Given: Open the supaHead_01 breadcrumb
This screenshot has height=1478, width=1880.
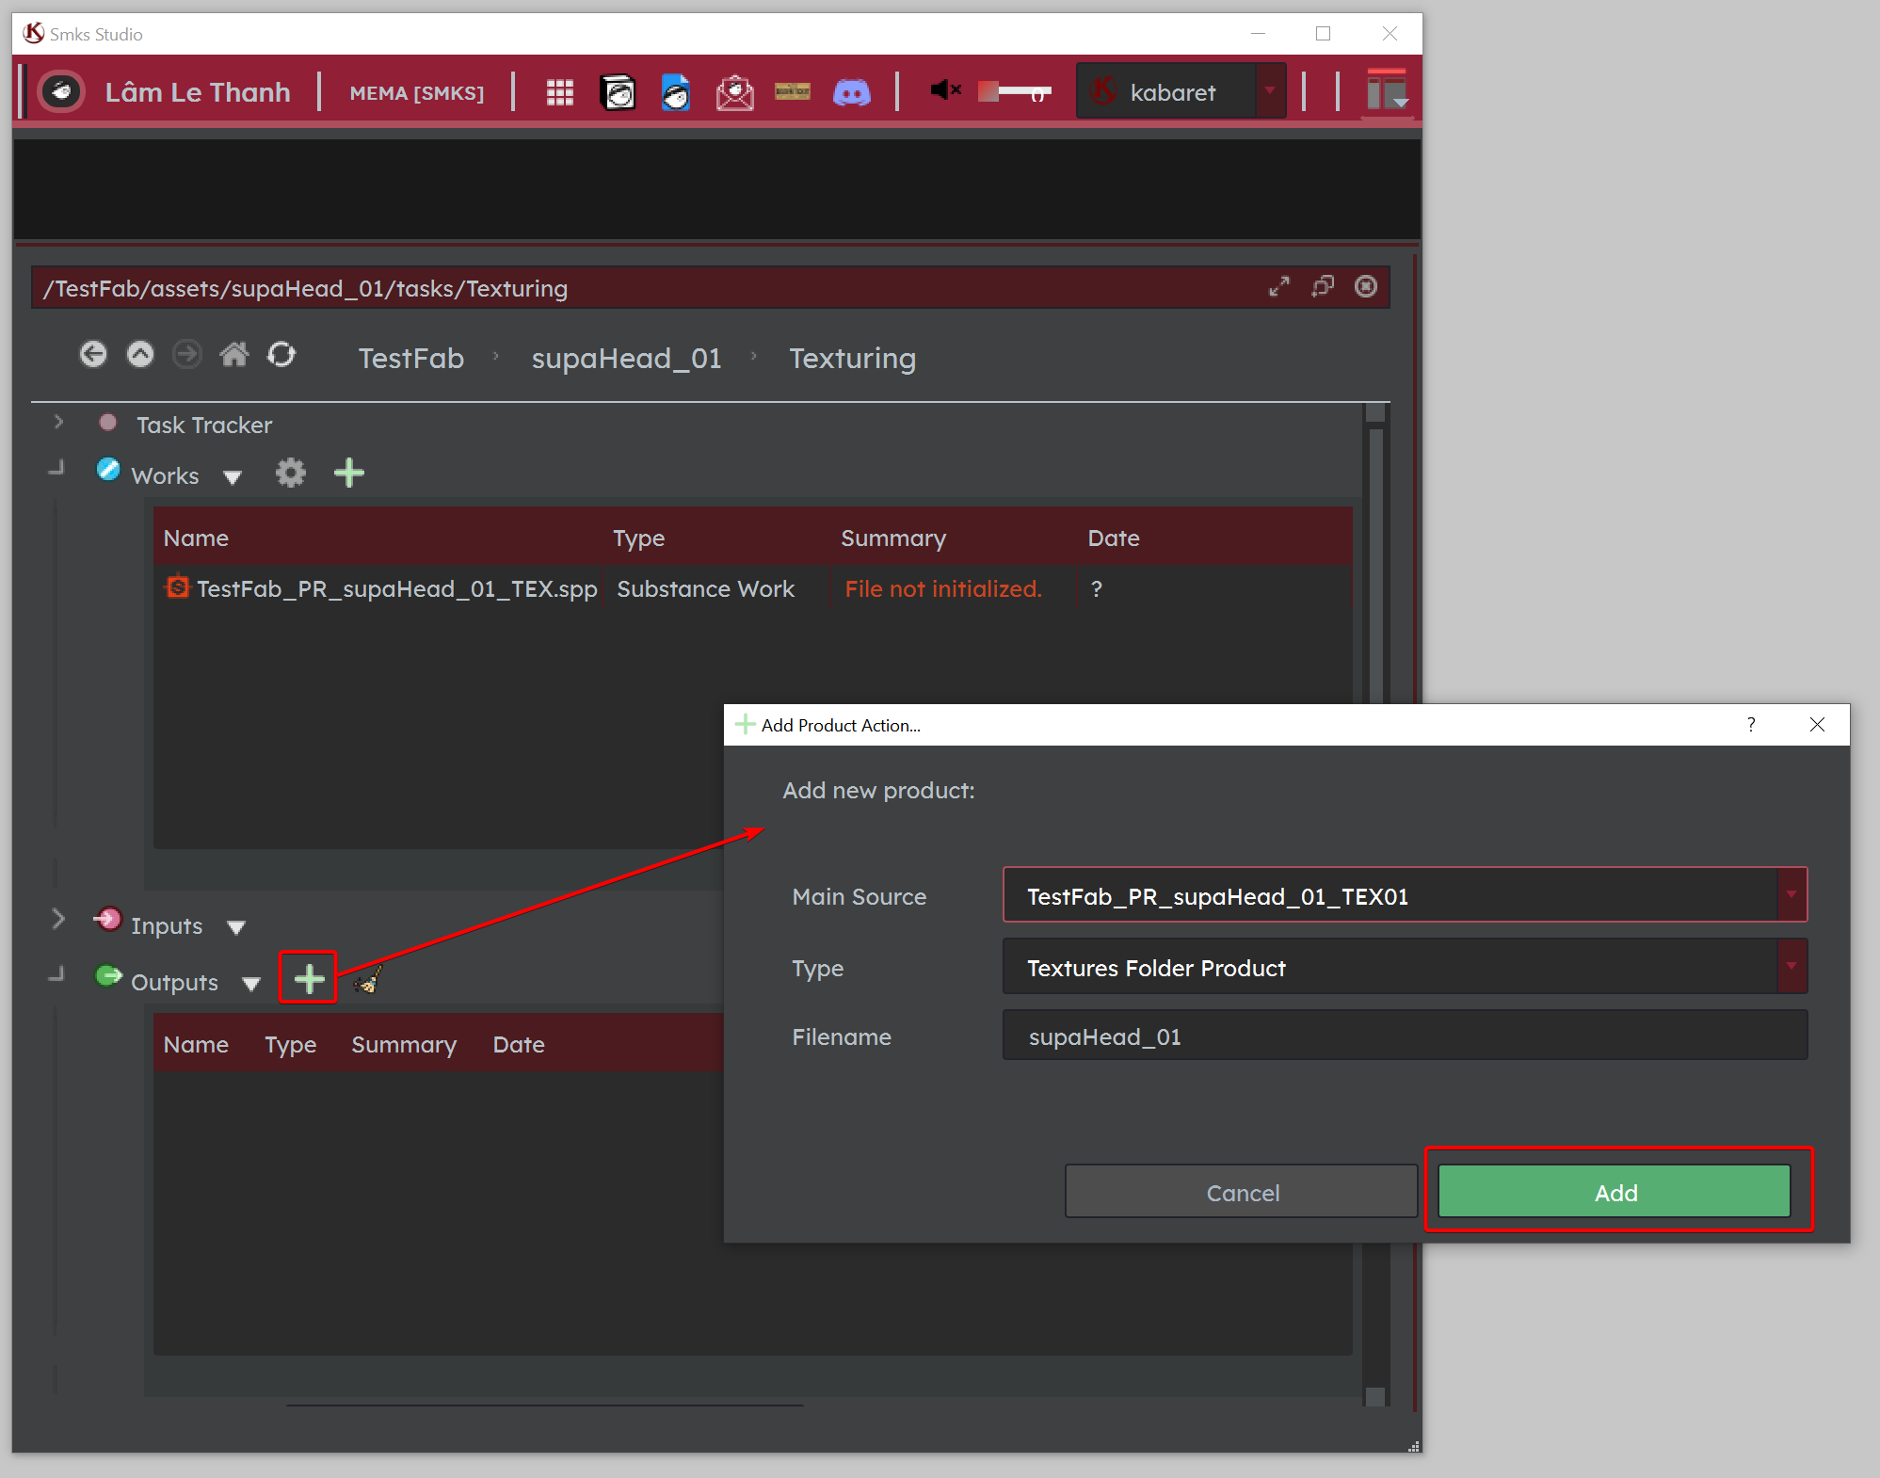Looking at the screenshot, I should tap(627, 358).
